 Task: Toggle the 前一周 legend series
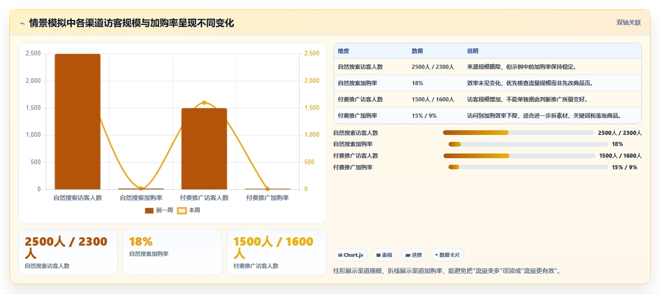coord(159,210)
